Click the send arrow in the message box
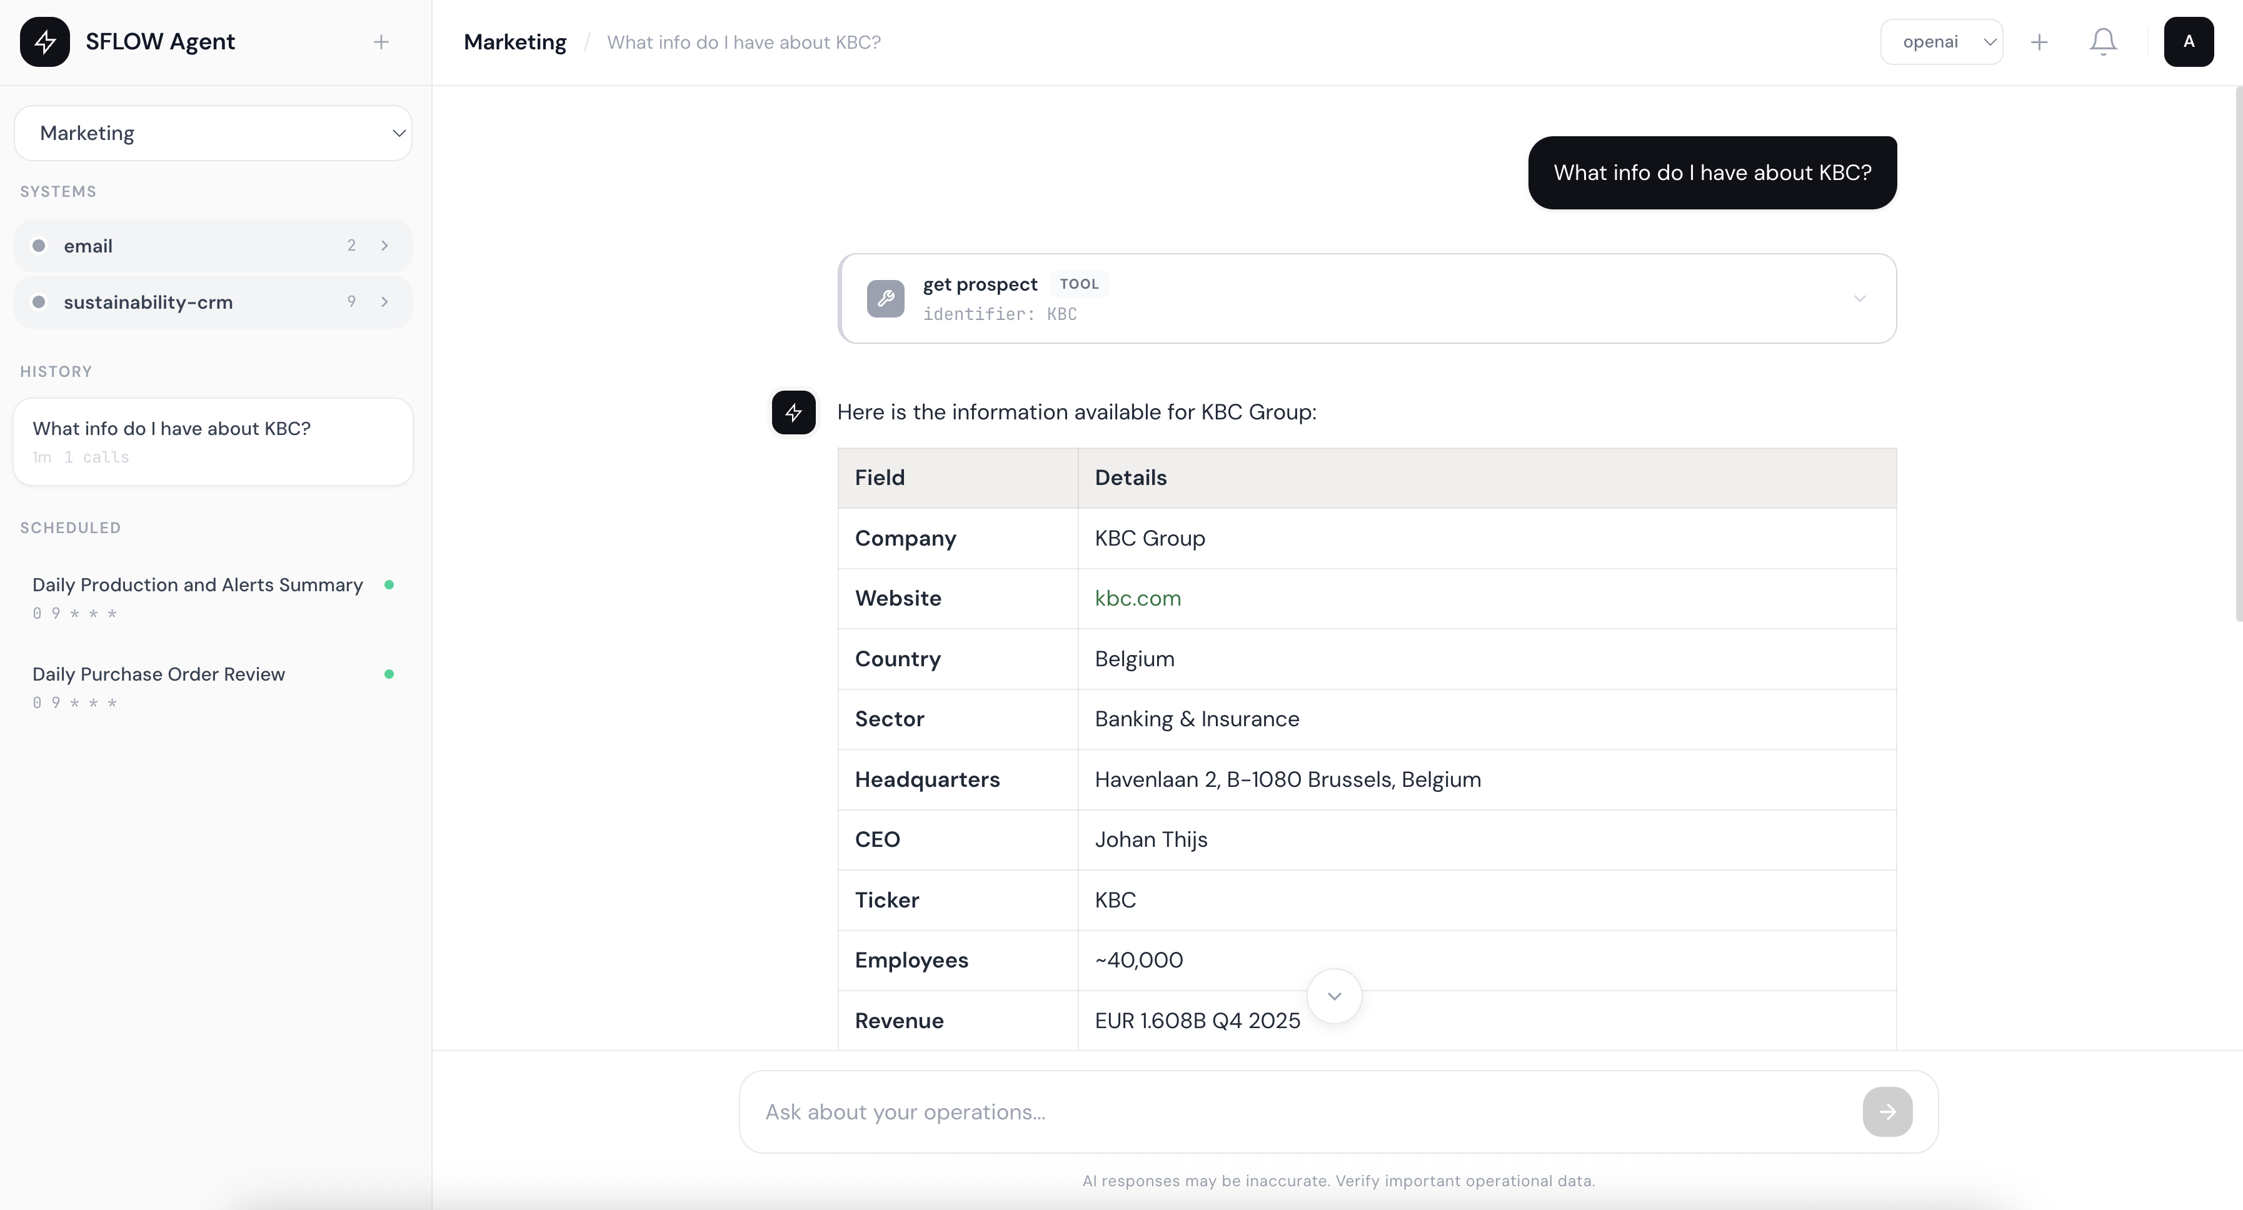 pyautogui.click(x=1887, y=1112)
